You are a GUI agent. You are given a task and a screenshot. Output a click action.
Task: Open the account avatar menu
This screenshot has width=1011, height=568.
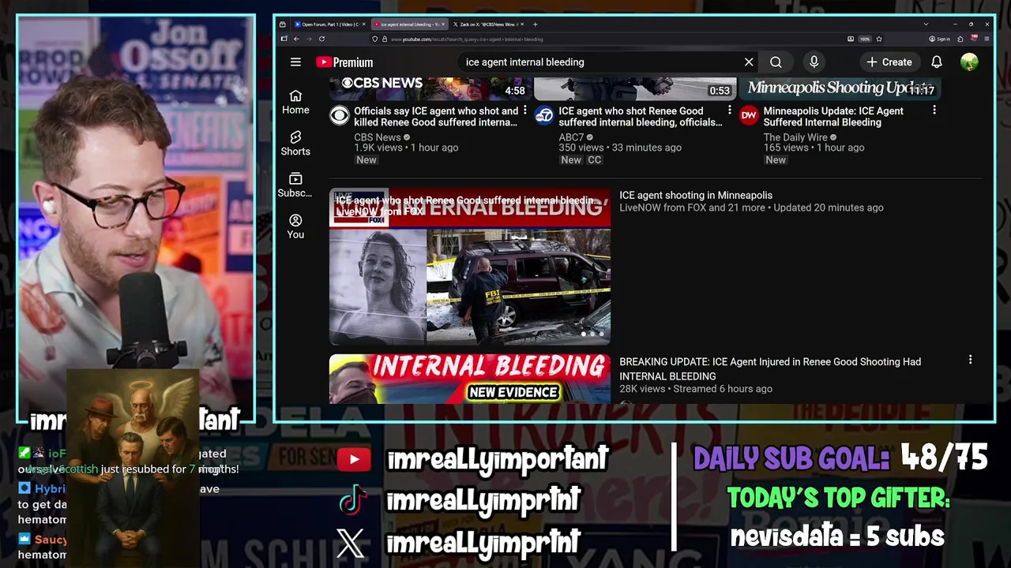point(969,62)
